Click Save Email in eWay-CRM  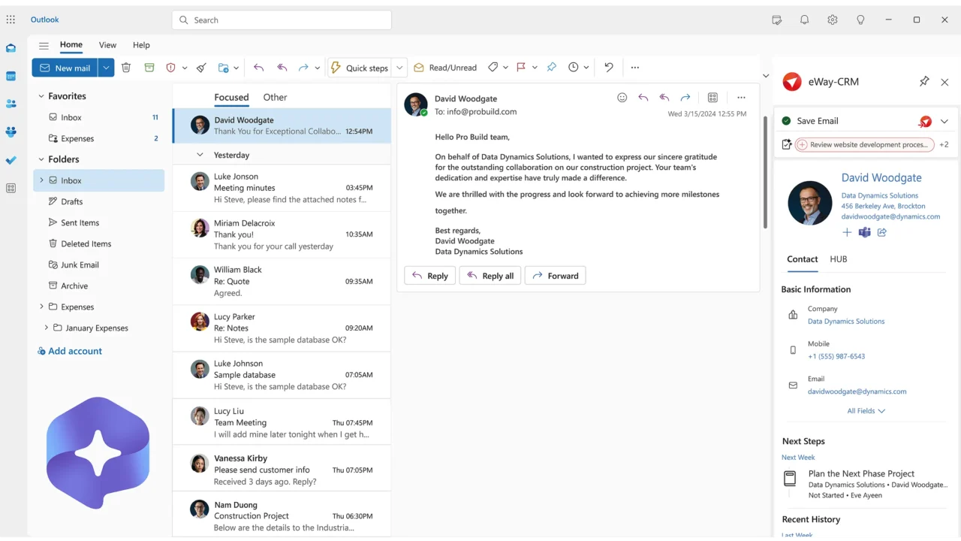pos(818,121)
